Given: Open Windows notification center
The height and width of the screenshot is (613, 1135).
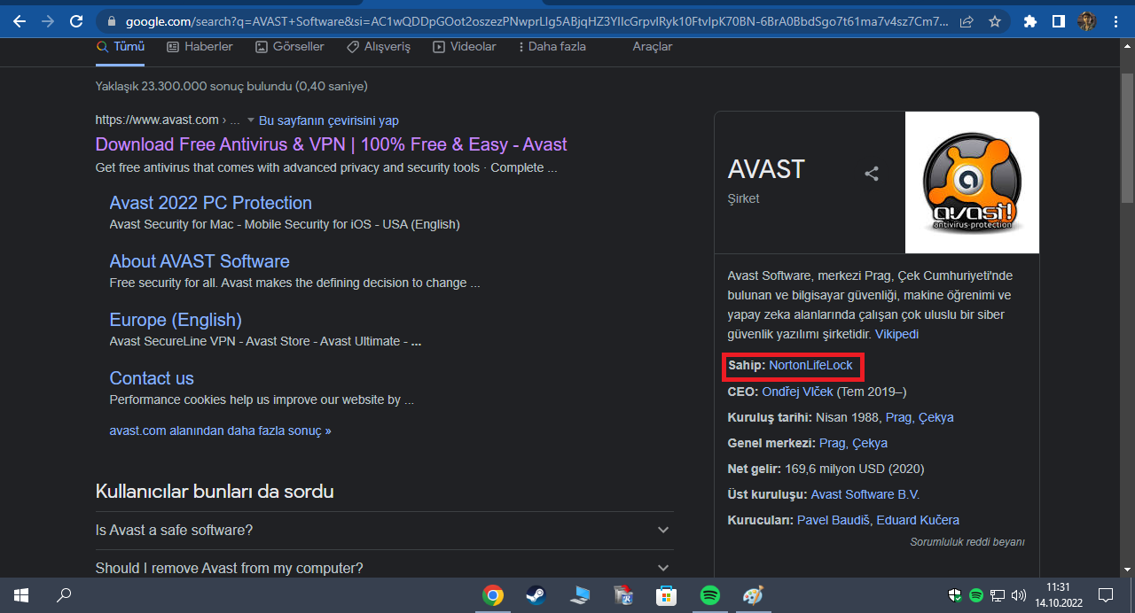Looking at the screenshot, I should [x=1106, y=595].
